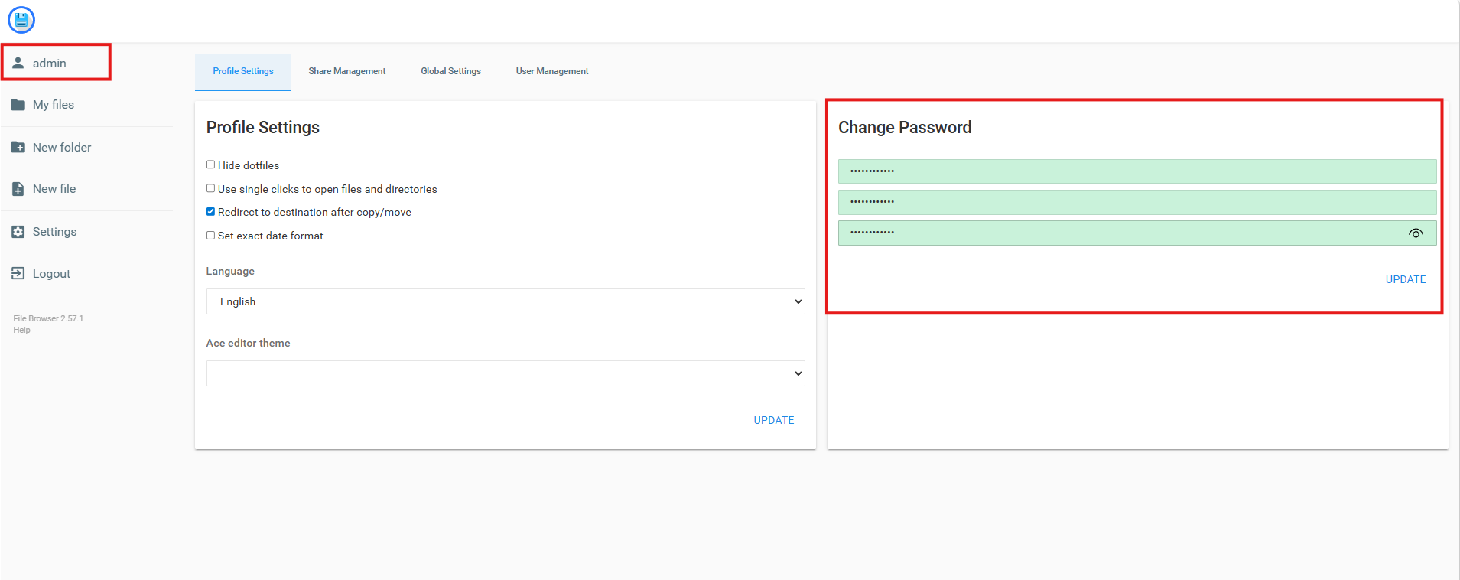Click the first password input field
The width and height of the screenshot is (1460, 580).
(1136, 171)
